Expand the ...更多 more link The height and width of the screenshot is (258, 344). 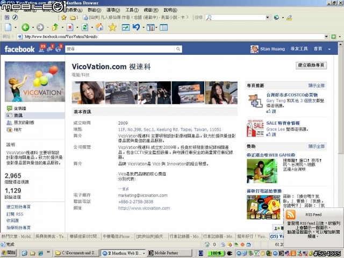point(124,189)
